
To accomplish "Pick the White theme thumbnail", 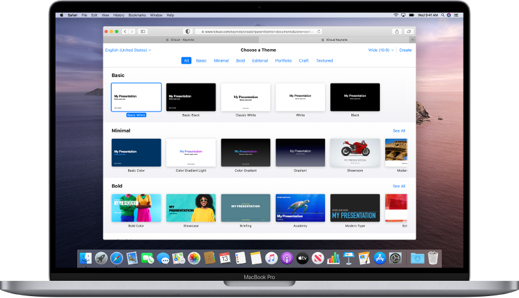I will click(x=300, y=97).
